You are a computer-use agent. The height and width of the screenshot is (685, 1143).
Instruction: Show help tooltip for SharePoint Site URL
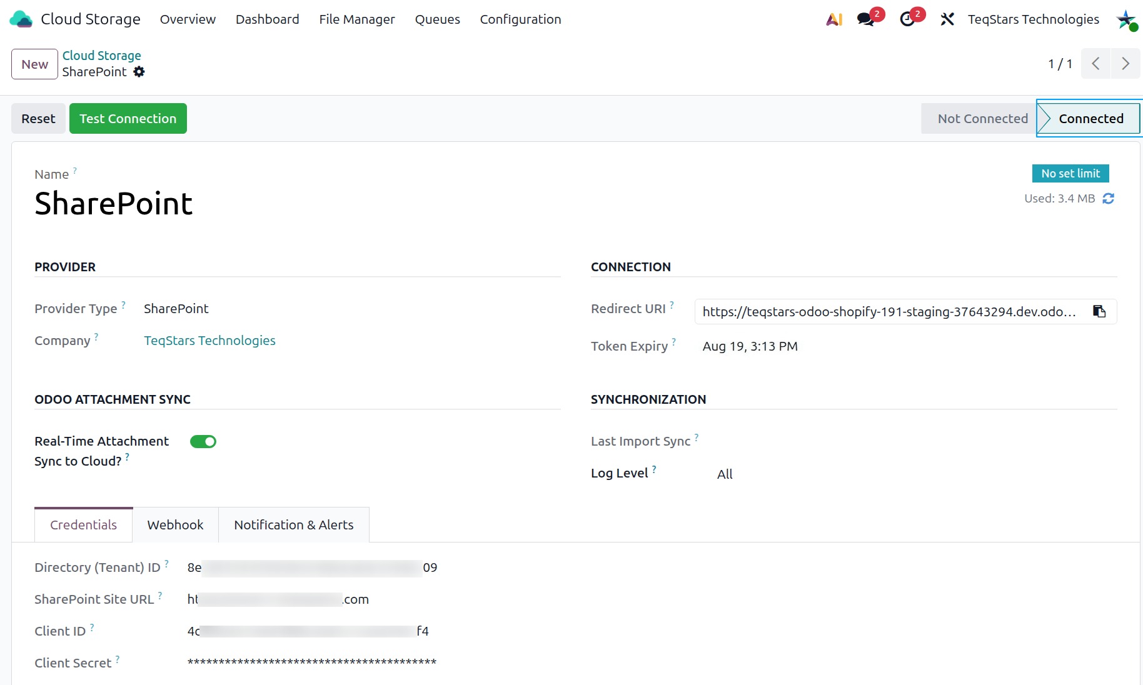(160, 595)
